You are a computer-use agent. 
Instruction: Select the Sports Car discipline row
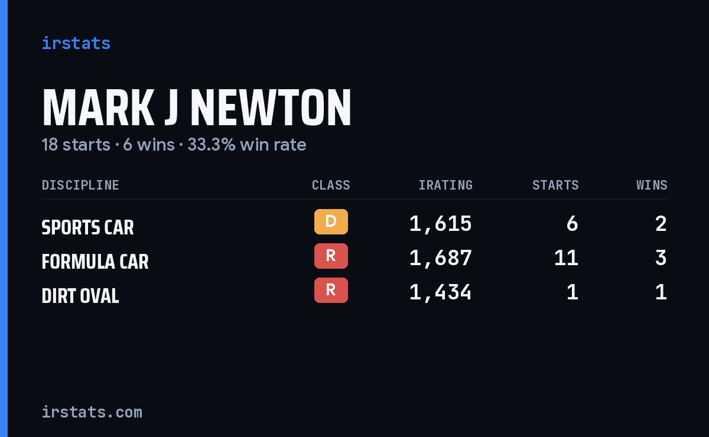pos(354,224)
